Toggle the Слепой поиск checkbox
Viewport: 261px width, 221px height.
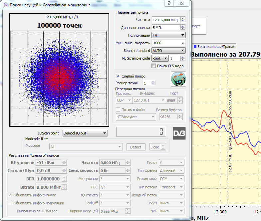point(118,76)
